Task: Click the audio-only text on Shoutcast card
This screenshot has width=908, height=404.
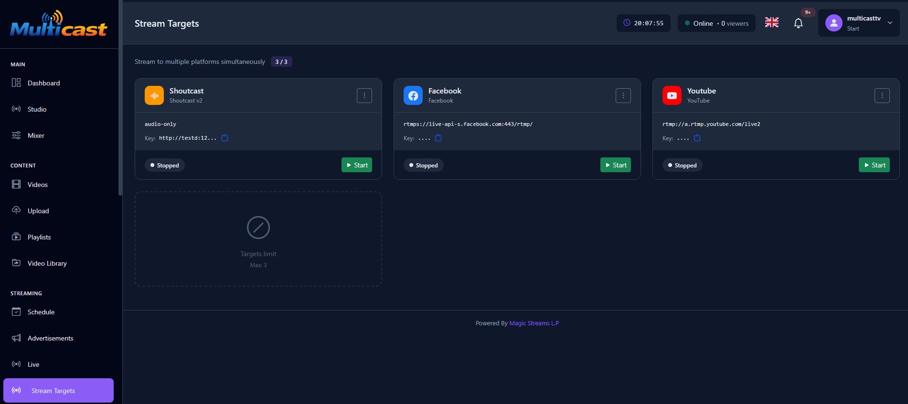Action: (x=160, y=124)
